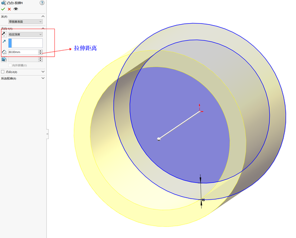Viewport: 296px width, 238px height.
Task: Toggle the draft on/off icon button
Action: 4,60
